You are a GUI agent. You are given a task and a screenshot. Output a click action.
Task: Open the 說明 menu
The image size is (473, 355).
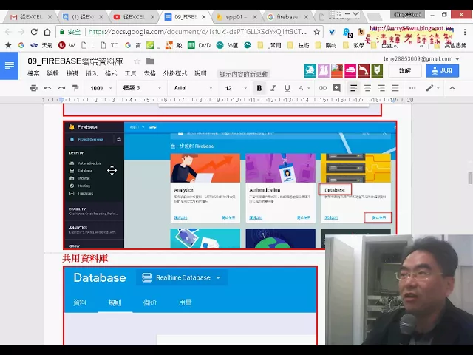click(x=200, y=73)
